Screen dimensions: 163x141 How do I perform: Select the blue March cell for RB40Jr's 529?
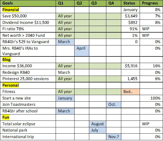65,42
